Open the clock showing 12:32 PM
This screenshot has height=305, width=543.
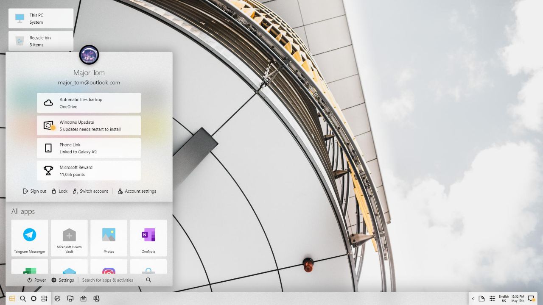point(518,299)
